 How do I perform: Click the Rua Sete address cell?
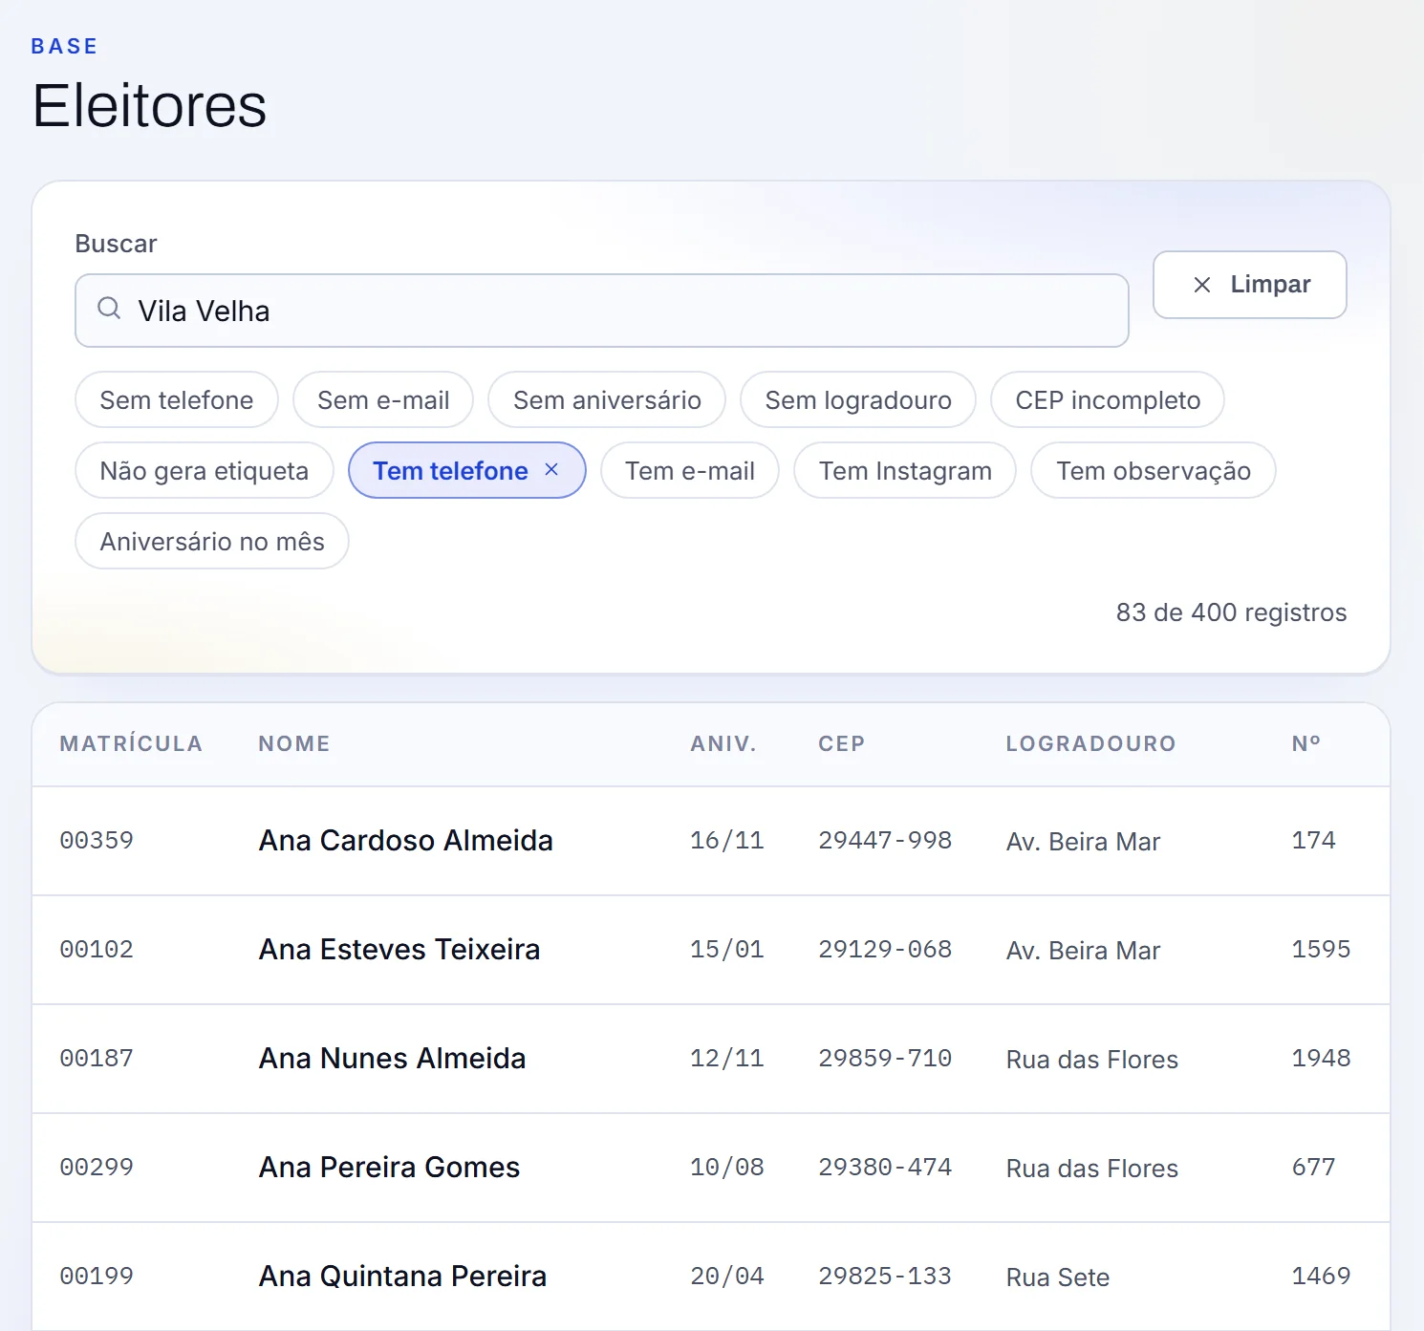1058,1277
